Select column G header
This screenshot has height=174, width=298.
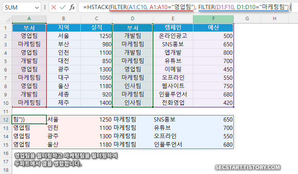(247, 19)
